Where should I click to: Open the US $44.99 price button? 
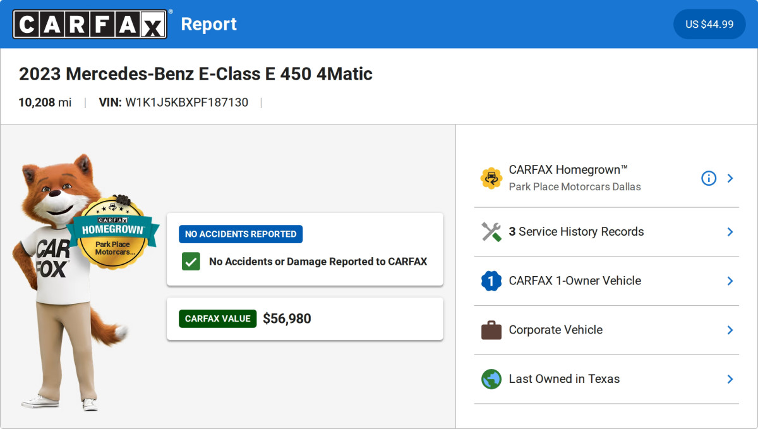(x=709, y=24)
